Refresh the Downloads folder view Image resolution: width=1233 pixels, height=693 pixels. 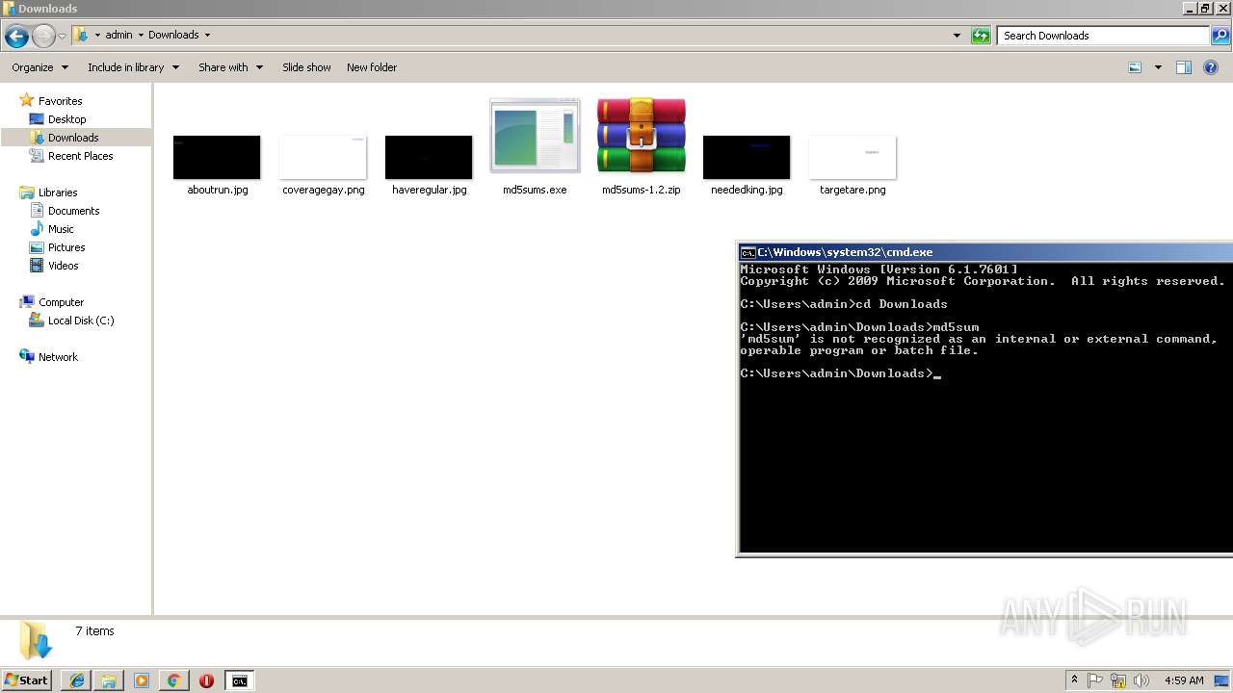[x=981, y=36]
